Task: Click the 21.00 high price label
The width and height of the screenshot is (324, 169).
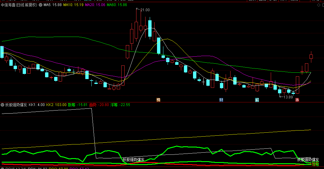Action: [x=145, y=10]
